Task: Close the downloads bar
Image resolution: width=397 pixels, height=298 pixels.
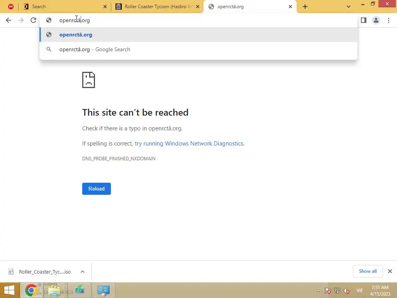Action: pos(390,271)
